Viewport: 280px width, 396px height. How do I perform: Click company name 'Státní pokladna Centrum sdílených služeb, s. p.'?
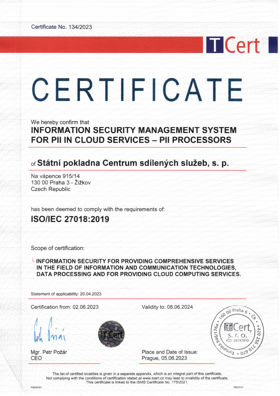(x=133, y=163)
